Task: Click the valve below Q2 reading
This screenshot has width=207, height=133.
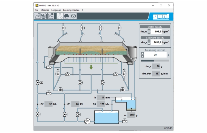Action: 38,114
